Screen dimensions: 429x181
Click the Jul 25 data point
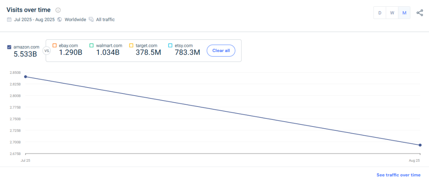(26, 77)
